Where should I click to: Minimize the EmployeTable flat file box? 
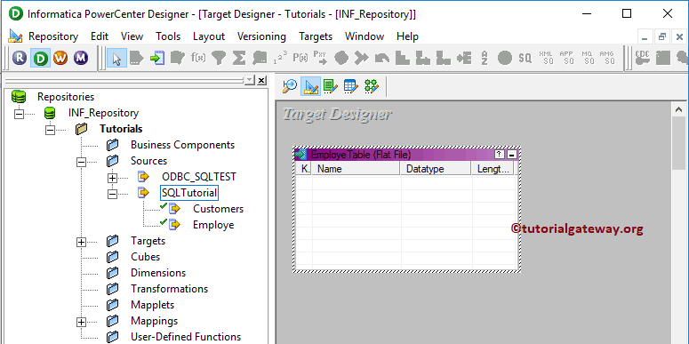coord(511,154)
